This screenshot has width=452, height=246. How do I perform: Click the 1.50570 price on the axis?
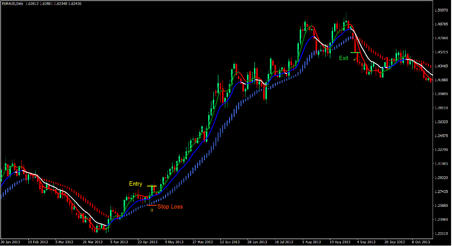click(x=442, y=10)
